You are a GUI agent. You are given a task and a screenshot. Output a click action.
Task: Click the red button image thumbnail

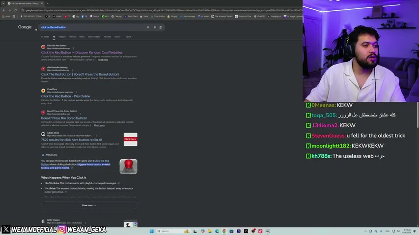tap(129, 166)
